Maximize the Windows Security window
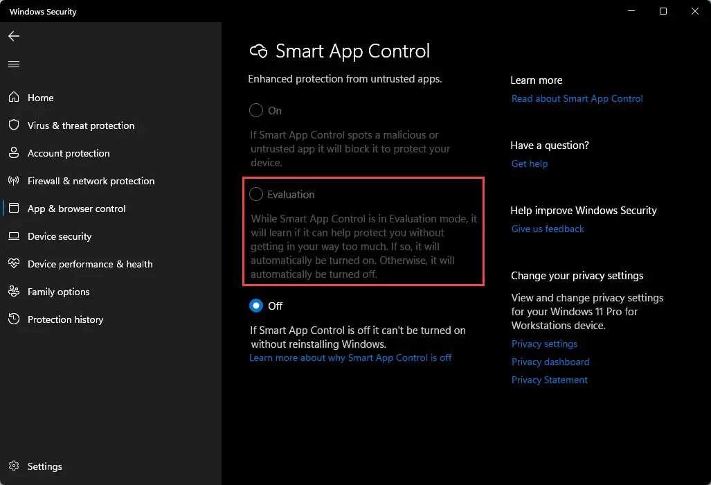This screenshot has height=485, width=711. (663, 11)
